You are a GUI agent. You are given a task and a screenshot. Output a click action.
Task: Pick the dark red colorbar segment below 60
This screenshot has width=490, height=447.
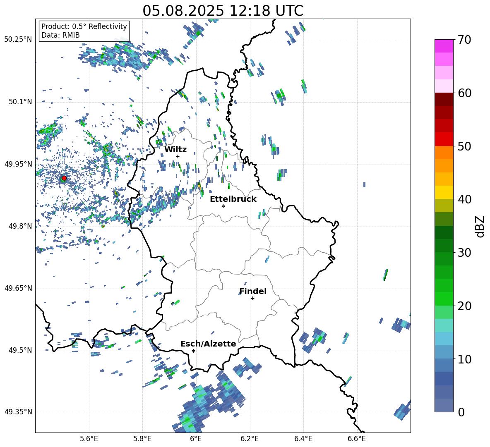tap(444, 99)
